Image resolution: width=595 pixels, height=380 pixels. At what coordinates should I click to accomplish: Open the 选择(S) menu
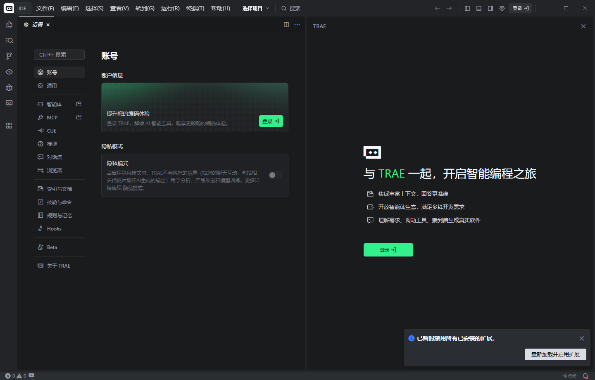click(x=95, y=8)
